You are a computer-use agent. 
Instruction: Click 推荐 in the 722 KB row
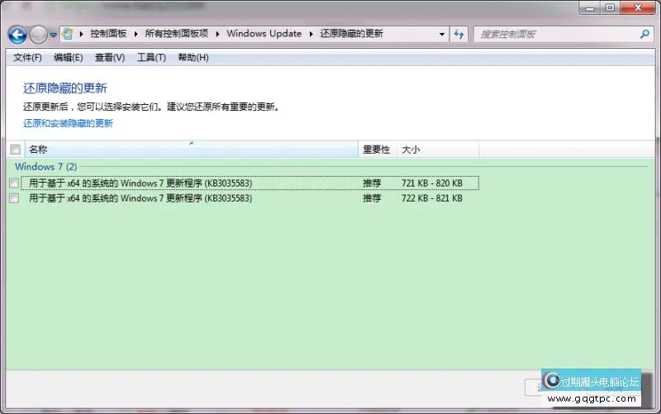[x=372, y=198]
